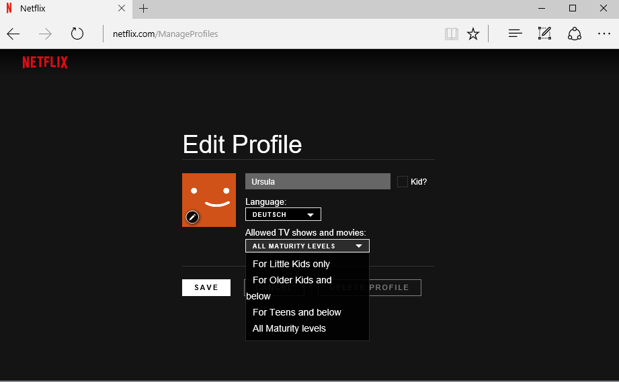Viewport: 619px width, 382px height.
Task: Open the browser More actions menu
Action: click(x=604, y=34)
